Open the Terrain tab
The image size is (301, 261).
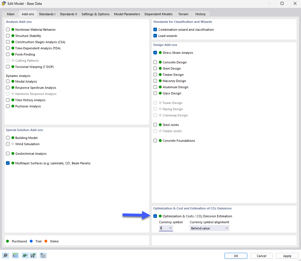183,14
